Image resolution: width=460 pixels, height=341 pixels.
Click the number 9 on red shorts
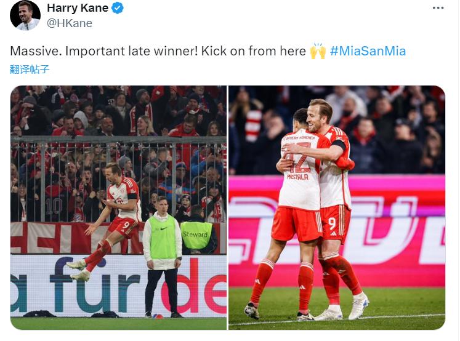tap(332, 223)
